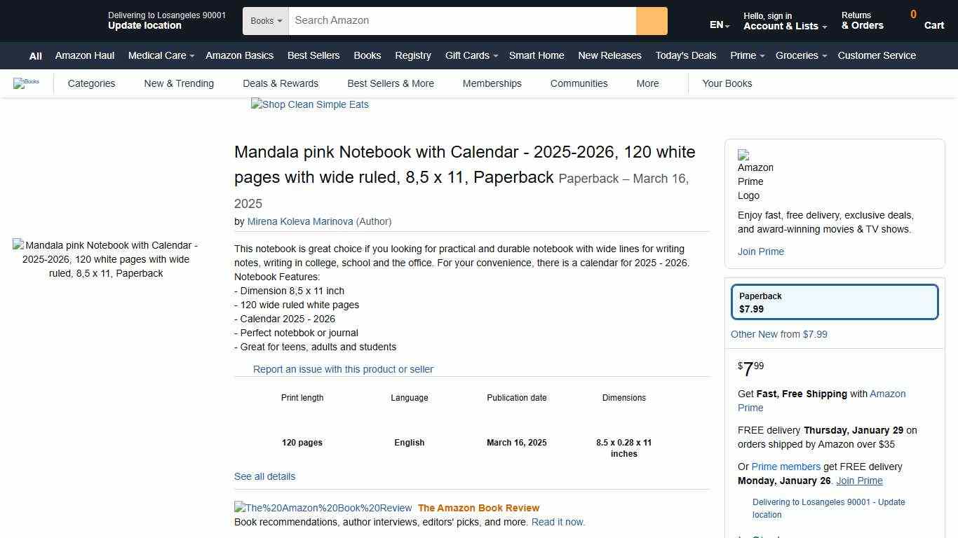958x538 pixels.
Task: Open the Mandala pink Notebook product image
Action: pyautogui.click(x=105, y=259)
